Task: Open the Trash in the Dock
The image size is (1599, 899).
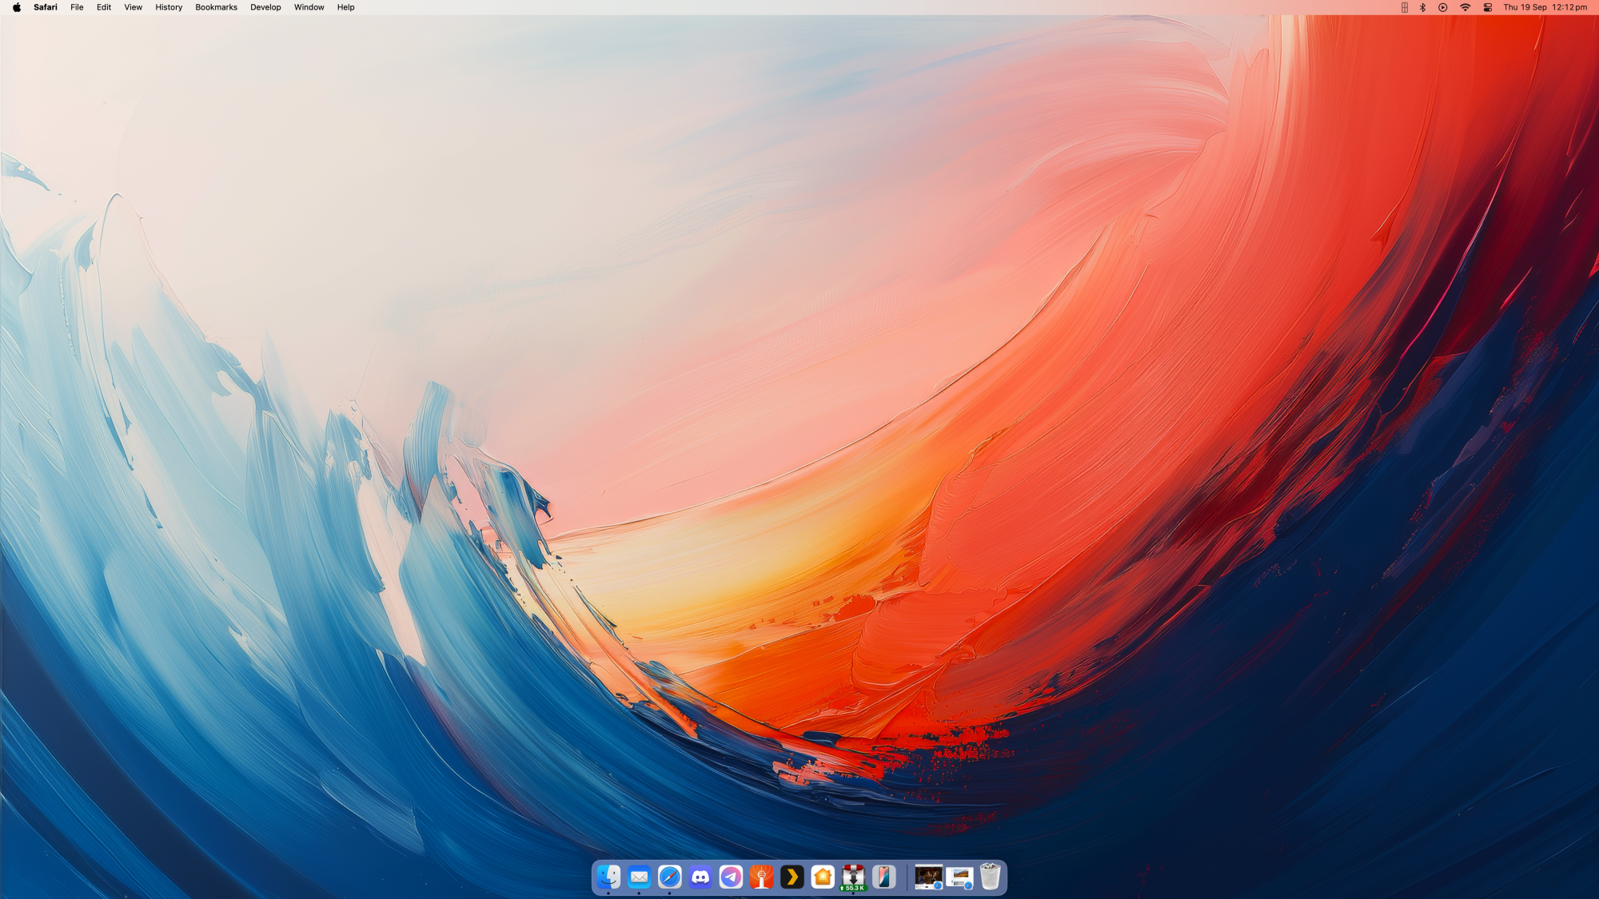Action: click(990, 877)
